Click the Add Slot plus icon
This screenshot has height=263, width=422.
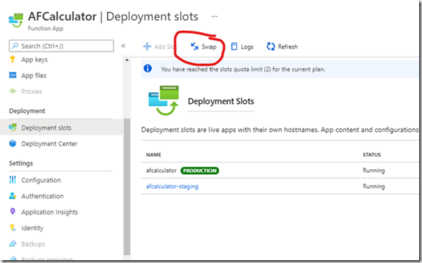pos(147,47)
